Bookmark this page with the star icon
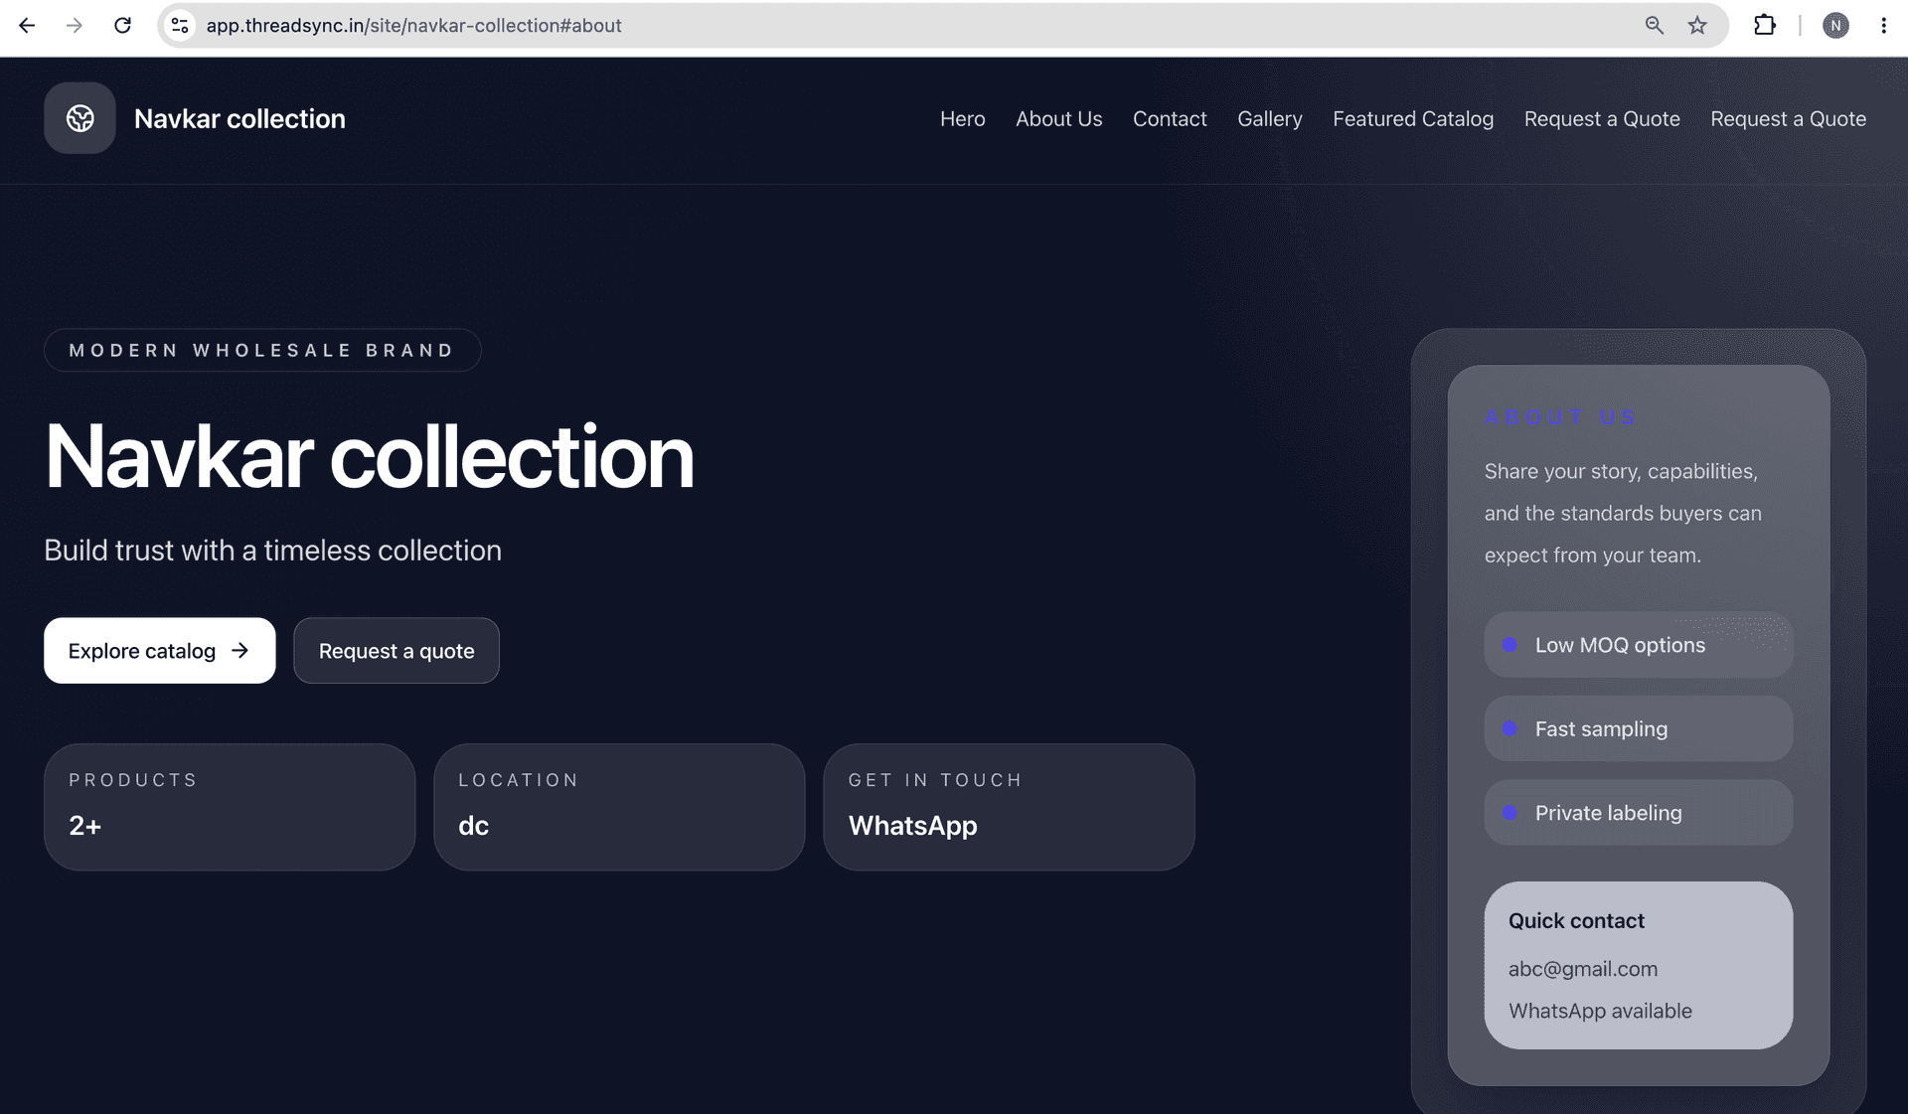The image size is (1908, 1114). pos(1697,26)
